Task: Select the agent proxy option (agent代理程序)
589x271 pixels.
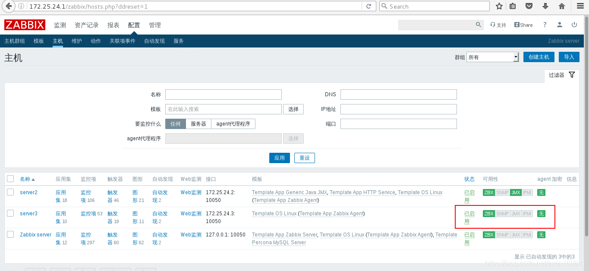Action: pyautogui.click(x=233, y=124)
